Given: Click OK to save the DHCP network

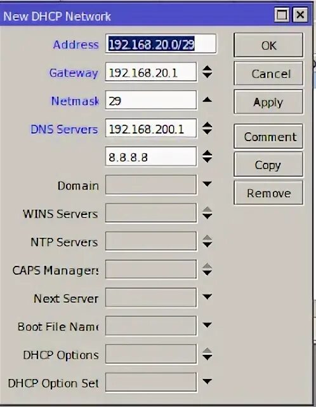Looking at the screenshot, I should click(x=268, y=45).
